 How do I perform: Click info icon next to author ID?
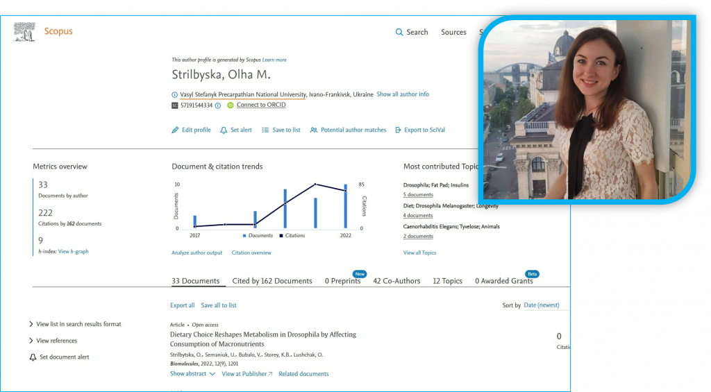218,105
